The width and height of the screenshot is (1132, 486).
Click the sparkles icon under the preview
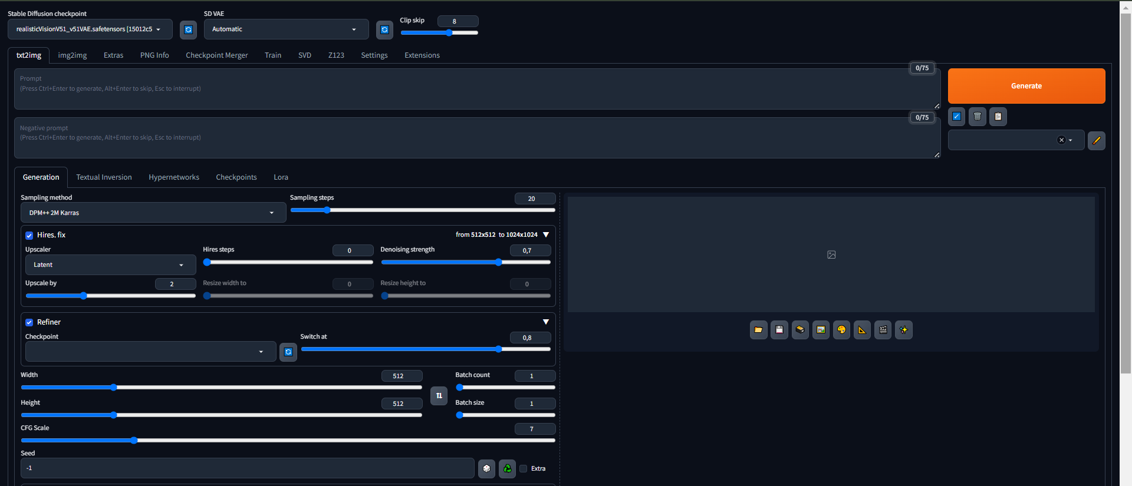pos(903,330)
